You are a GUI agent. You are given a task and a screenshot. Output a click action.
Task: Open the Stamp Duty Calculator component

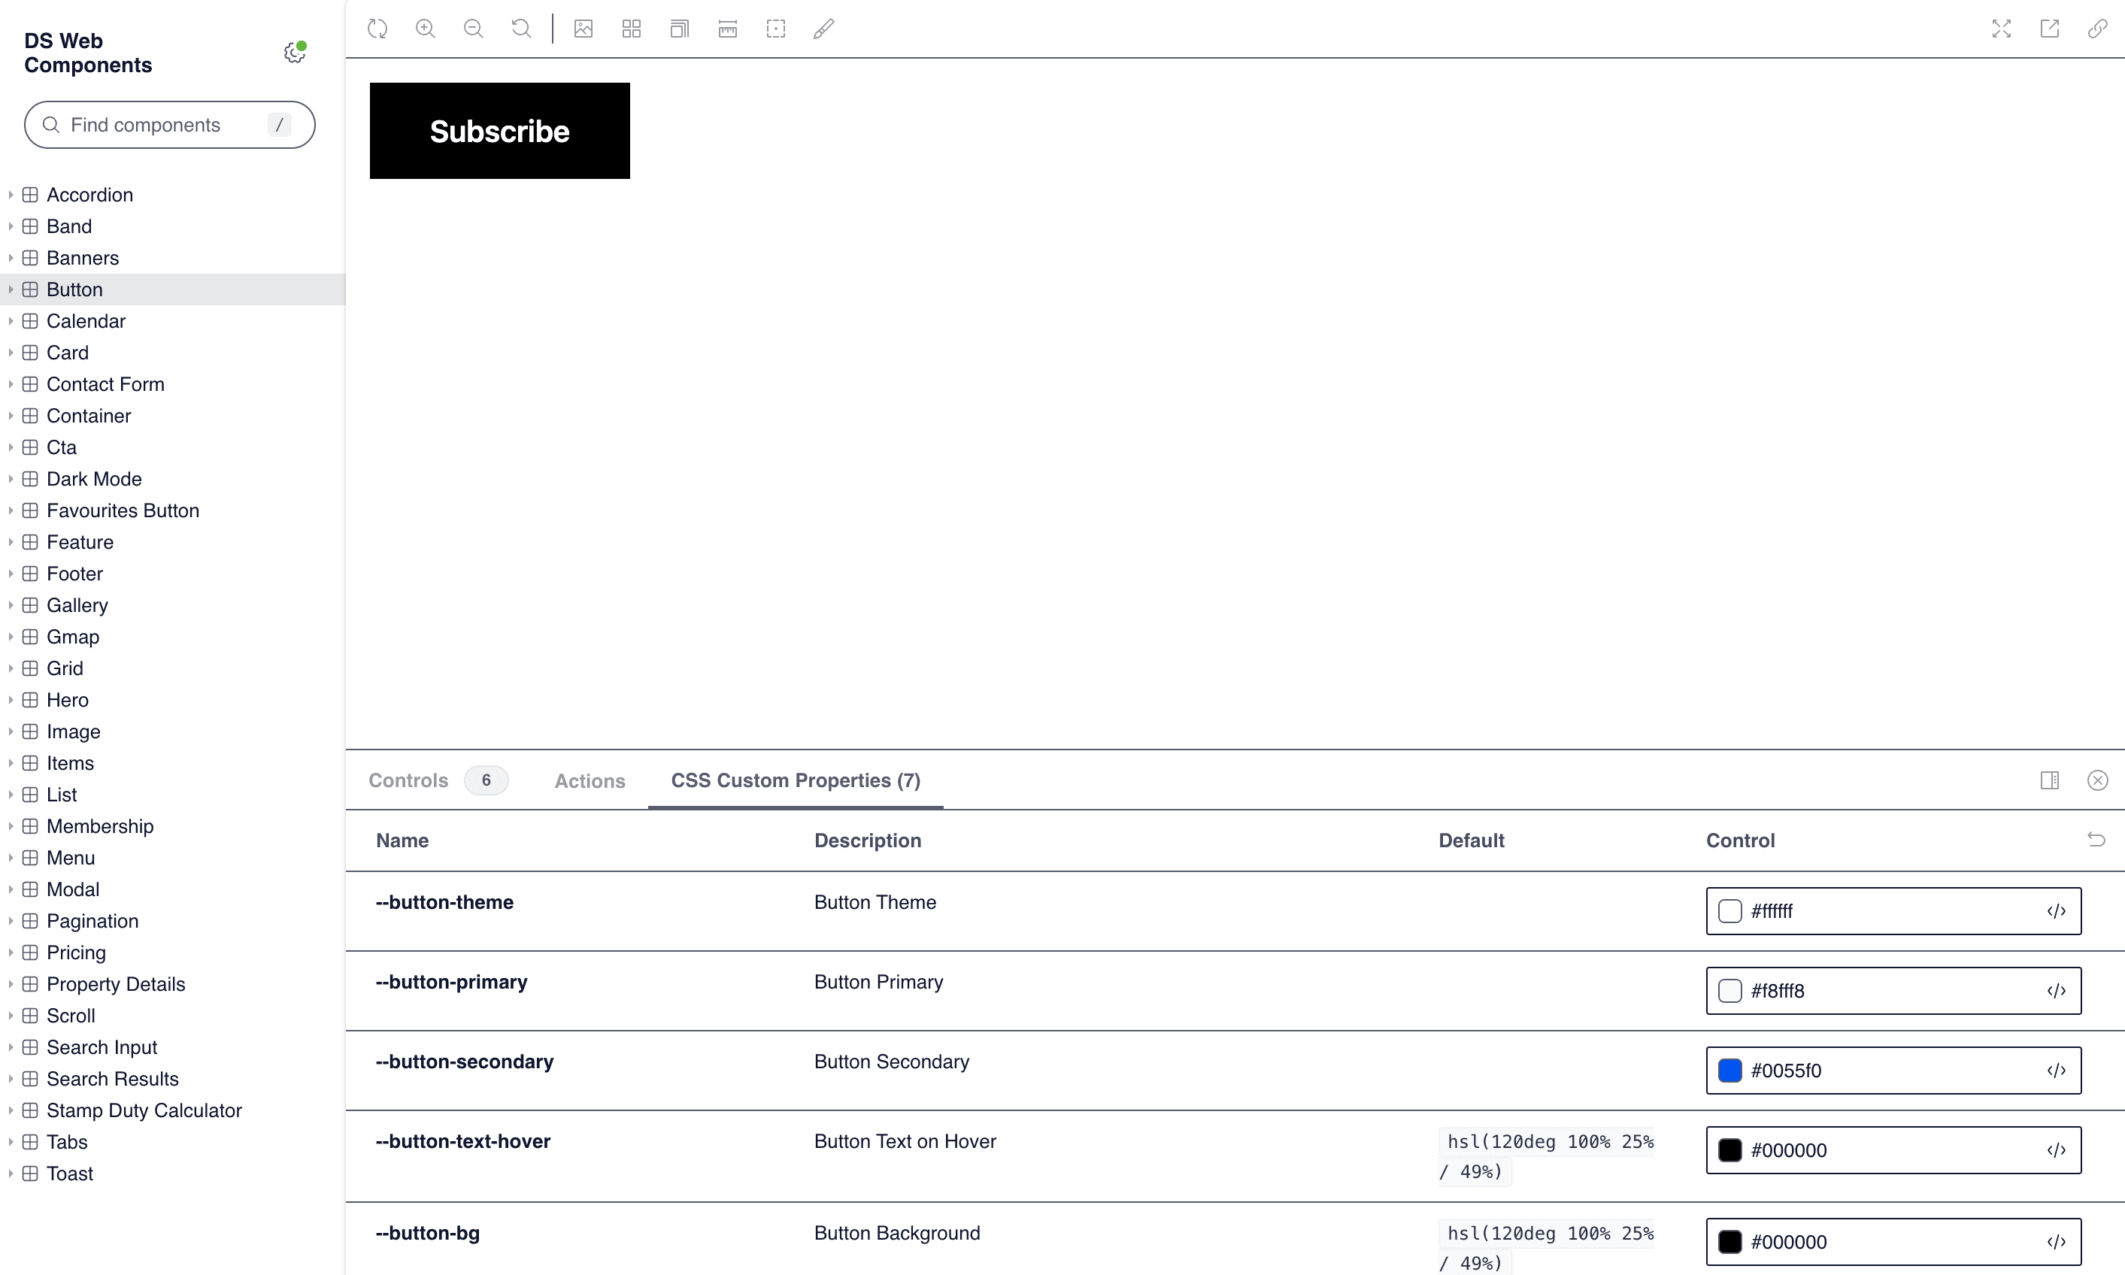(144, 1111)
